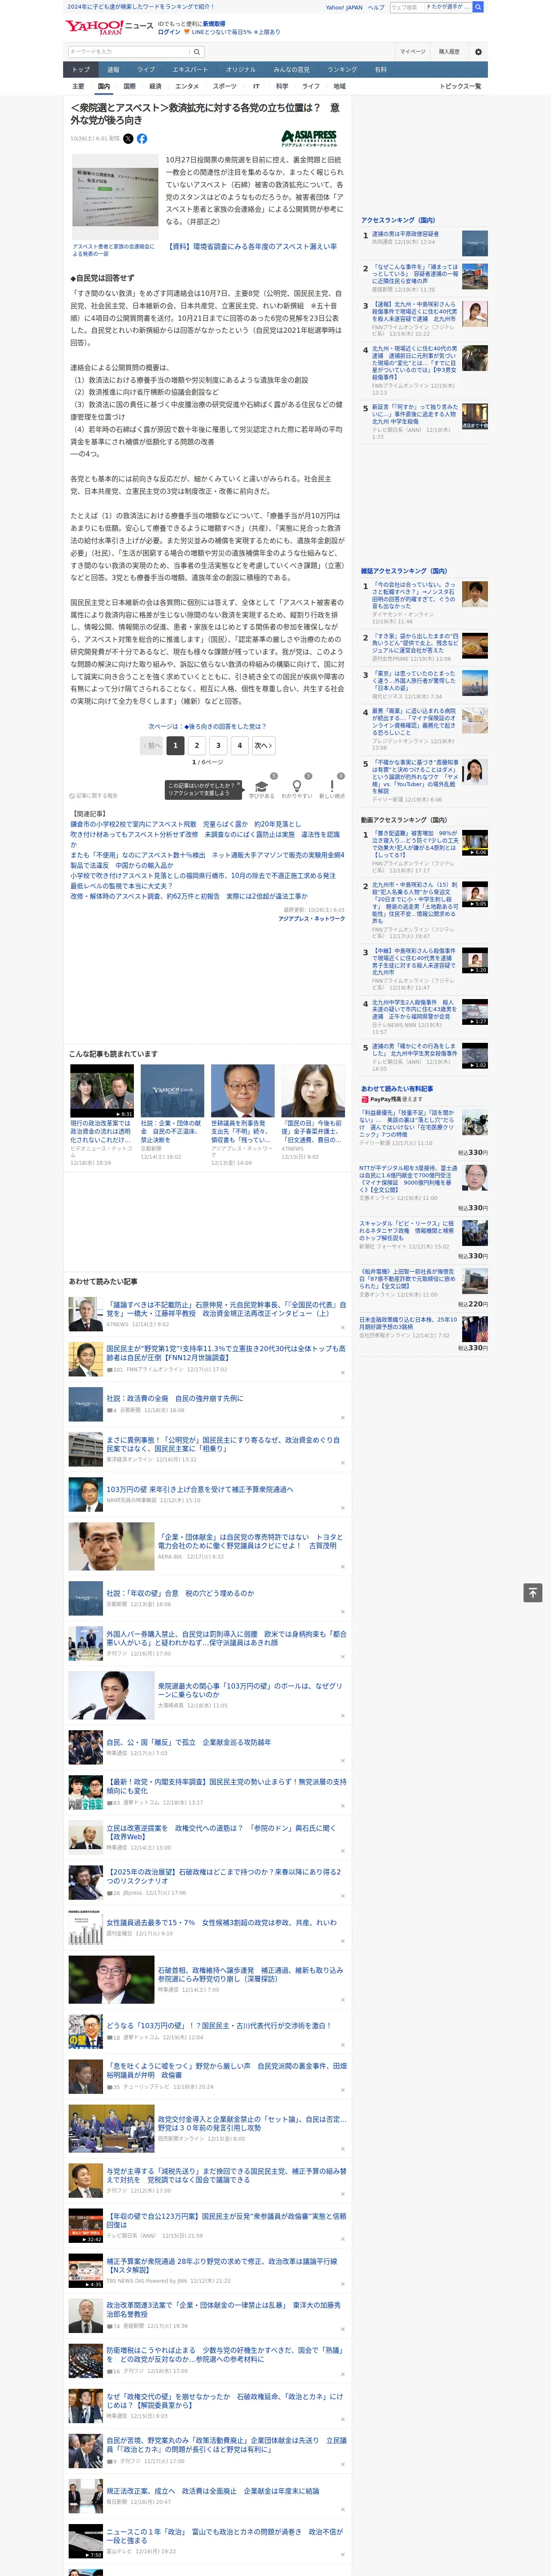The image size is (551, 2576).
Task: Dismiss the 103万円の壁 article with X
Action: coord(343,1508)
